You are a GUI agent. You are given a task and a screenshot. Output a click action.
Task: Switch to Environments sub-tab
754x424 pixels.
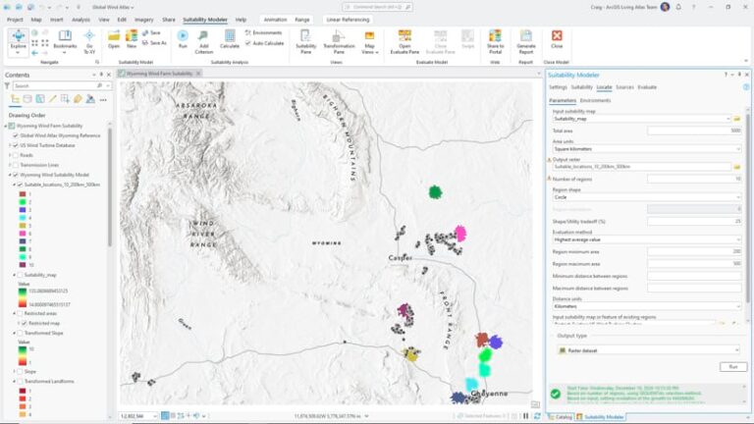pyautogui.click(x=595, y=100)
